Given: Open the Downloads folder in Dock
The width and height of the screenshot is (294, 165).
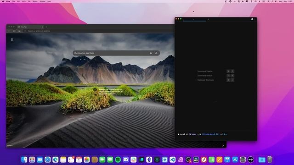Looking at the screenshot, I should pyautogui.click(x=262, y=159).
